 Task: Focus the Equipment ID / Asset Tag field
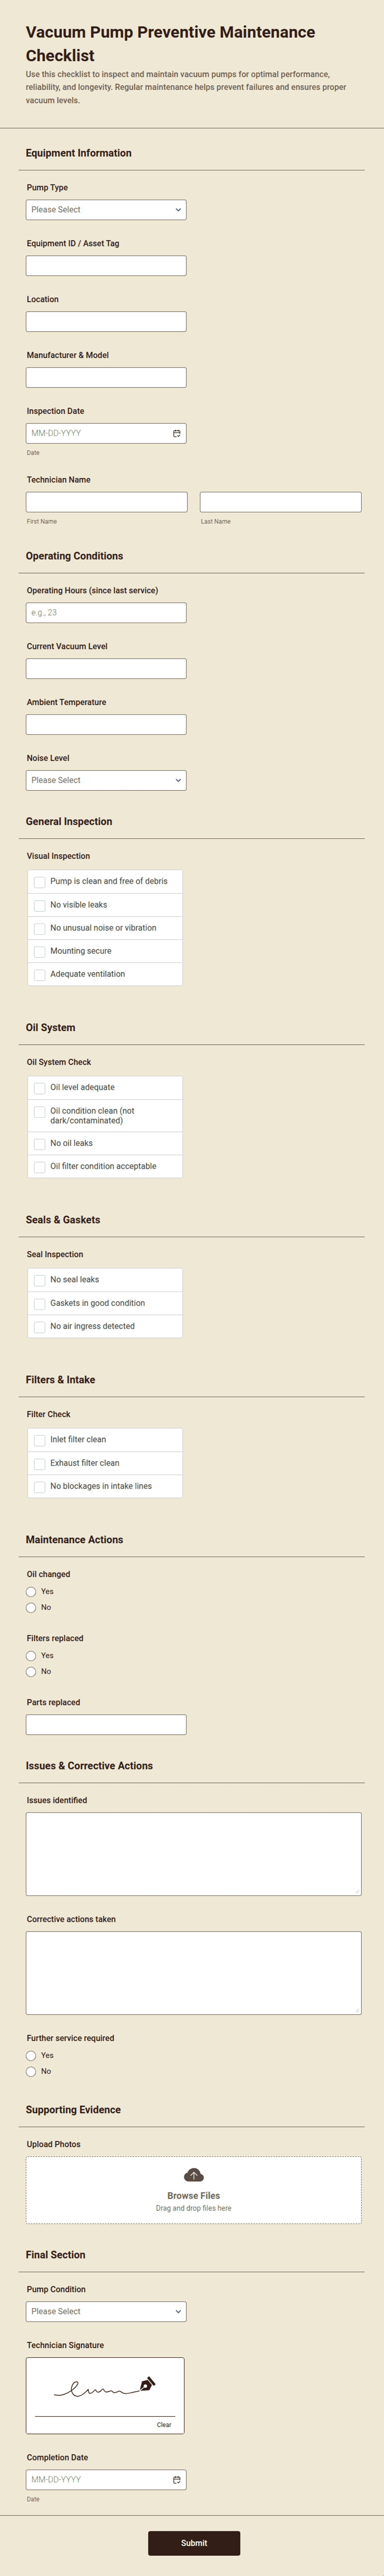click(106, 266)
